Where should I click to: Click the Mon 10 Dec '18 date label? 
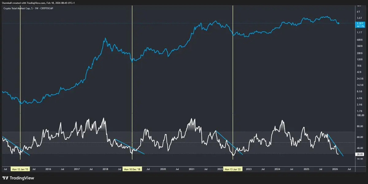[132, 169]
